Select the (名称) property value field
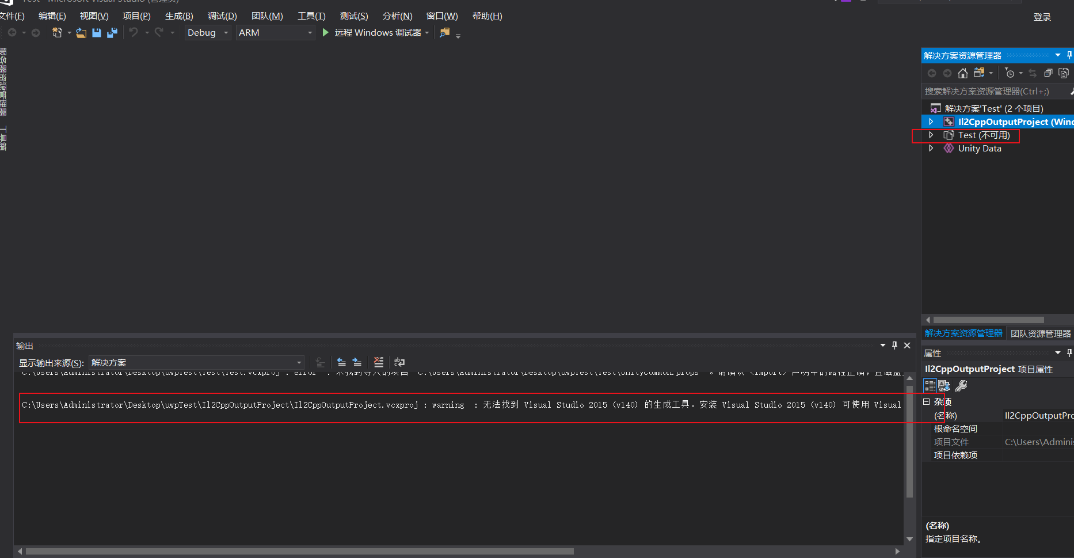 click(x=1038, y=416)
